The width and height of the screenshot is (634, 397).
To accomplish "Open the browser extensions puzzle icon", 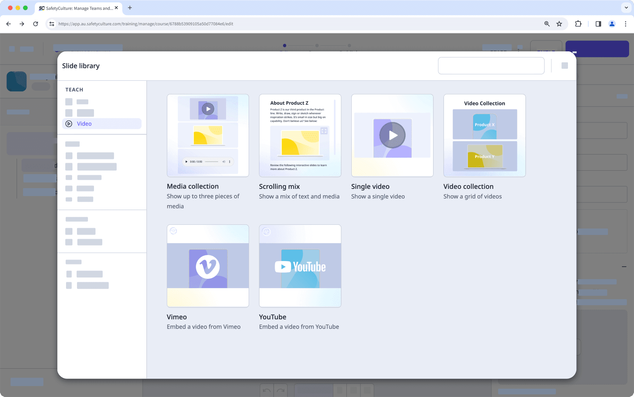I will 578,23.
